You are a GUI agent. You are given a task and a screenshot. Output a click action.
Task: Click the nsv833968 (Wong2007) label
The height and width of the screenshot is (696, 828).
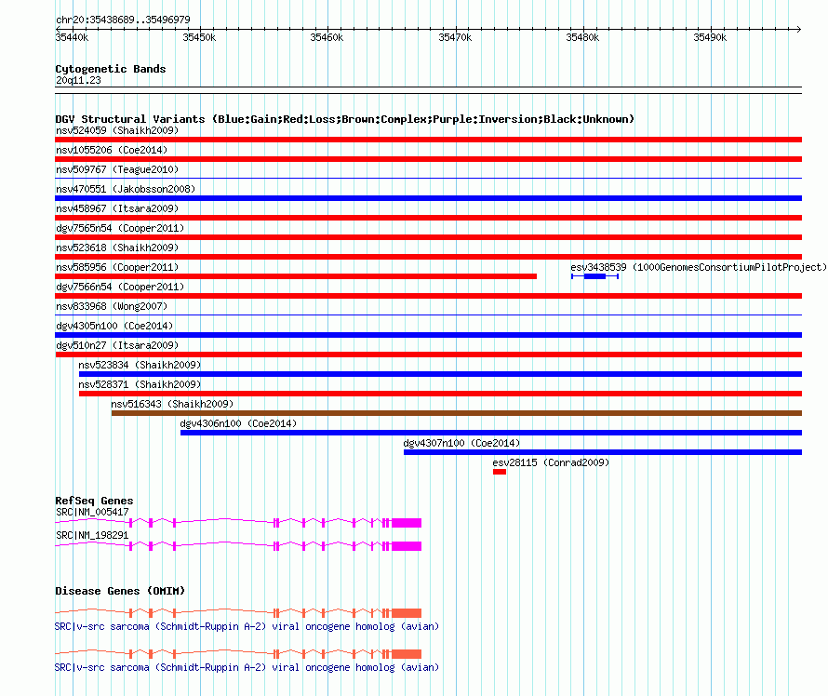(112, 306)
